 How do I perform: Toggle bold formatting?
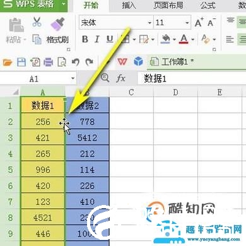coord(85,39)
